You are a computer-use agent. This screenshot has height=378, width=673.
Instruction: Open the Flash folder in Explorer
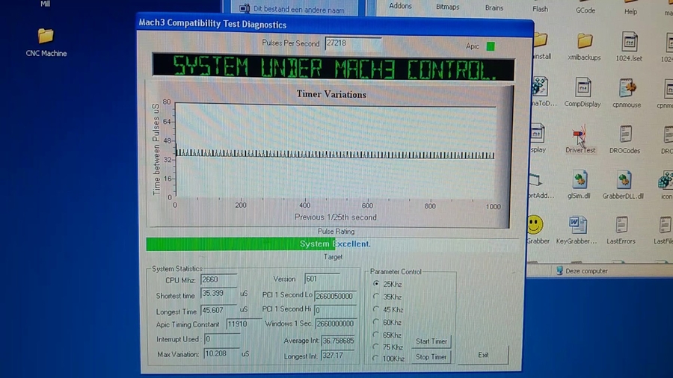[x=540, y=9]
